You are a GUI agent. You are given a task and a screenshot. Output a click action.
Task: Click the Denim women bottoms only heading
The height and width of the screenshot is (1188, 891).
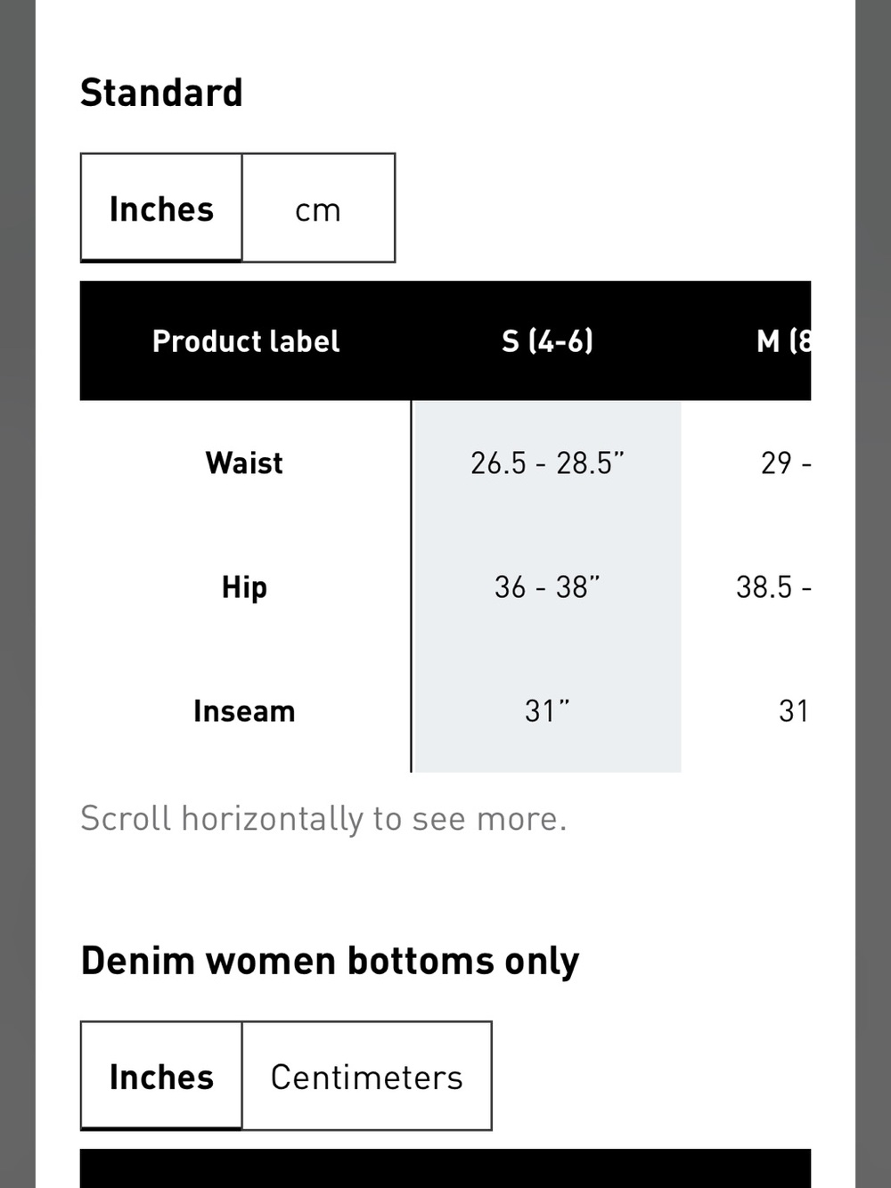tap(330, 962)
